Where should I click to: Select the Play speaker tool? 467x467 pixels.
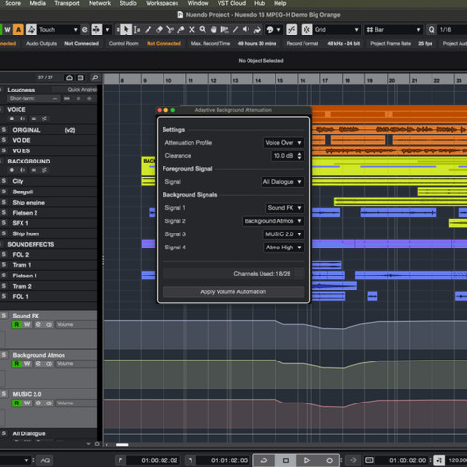(247, 30)
